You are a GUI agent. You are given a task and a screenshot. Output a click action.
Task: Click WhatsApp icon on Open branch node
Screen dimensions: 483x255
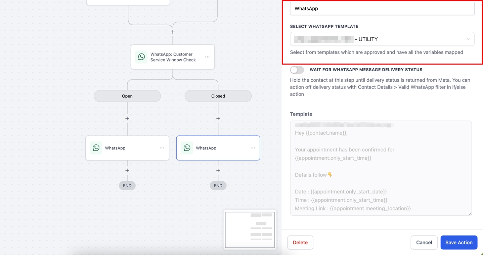(x=96, y=148)
